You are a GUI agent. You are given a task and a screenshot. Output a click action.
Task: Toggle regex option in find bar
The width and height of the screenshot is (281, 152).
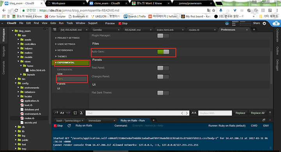[56, 113]
